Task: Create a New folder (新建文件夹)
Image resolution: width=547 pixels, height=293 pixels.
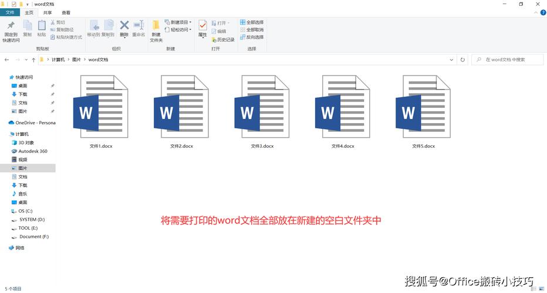Action: point(156,30)
